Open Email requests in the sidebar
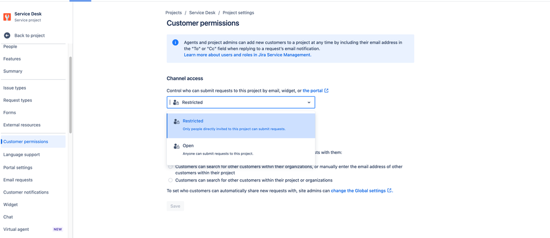 pos(18,180)
